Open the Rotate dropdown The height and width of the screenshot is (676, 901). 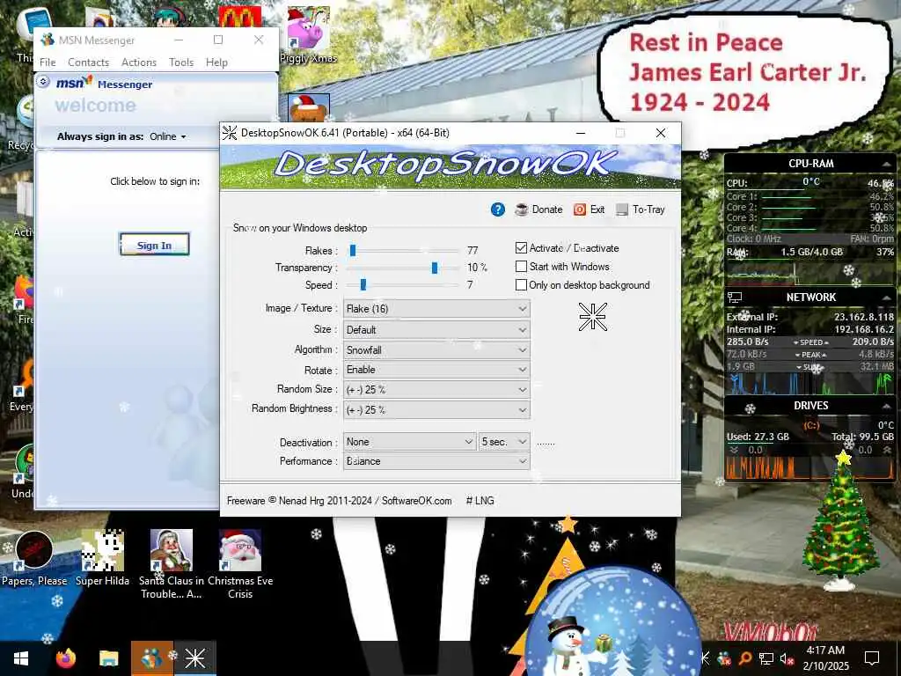[436, 370]
